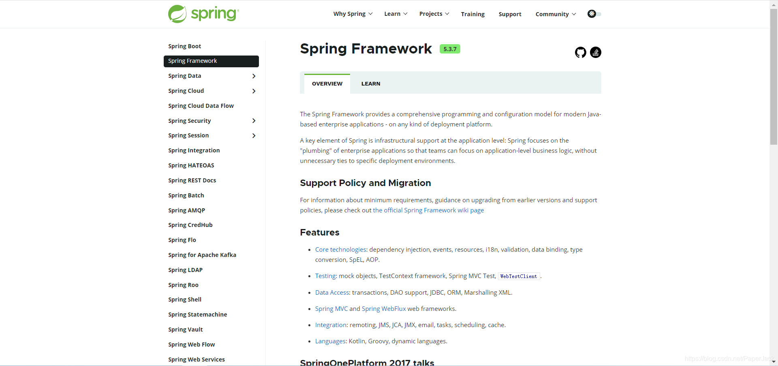Go to the Support page
Screen dimensions: 778x366
pyautogui.click(x=510, y=14)
